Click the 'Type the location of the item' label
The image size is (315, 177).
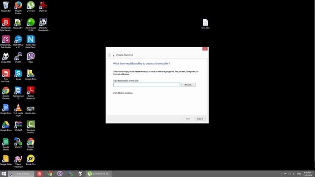tap(126, 81)
